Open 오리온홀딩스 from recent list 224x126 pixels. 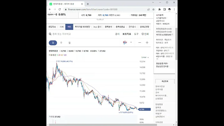pos(161,110)
